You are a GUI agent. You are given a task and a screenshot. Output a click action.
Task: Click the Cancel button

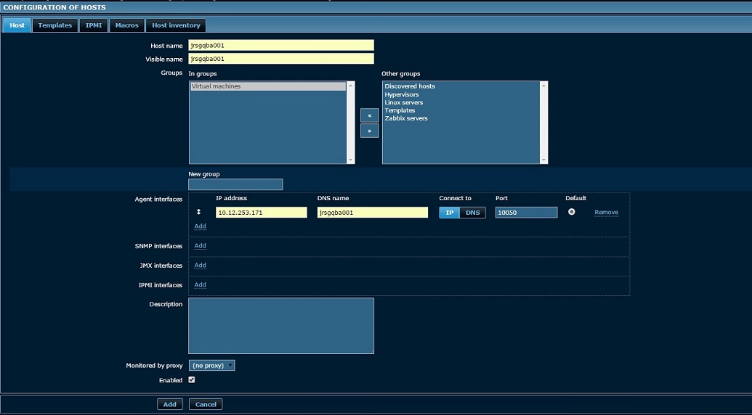(x=206, y=404)
